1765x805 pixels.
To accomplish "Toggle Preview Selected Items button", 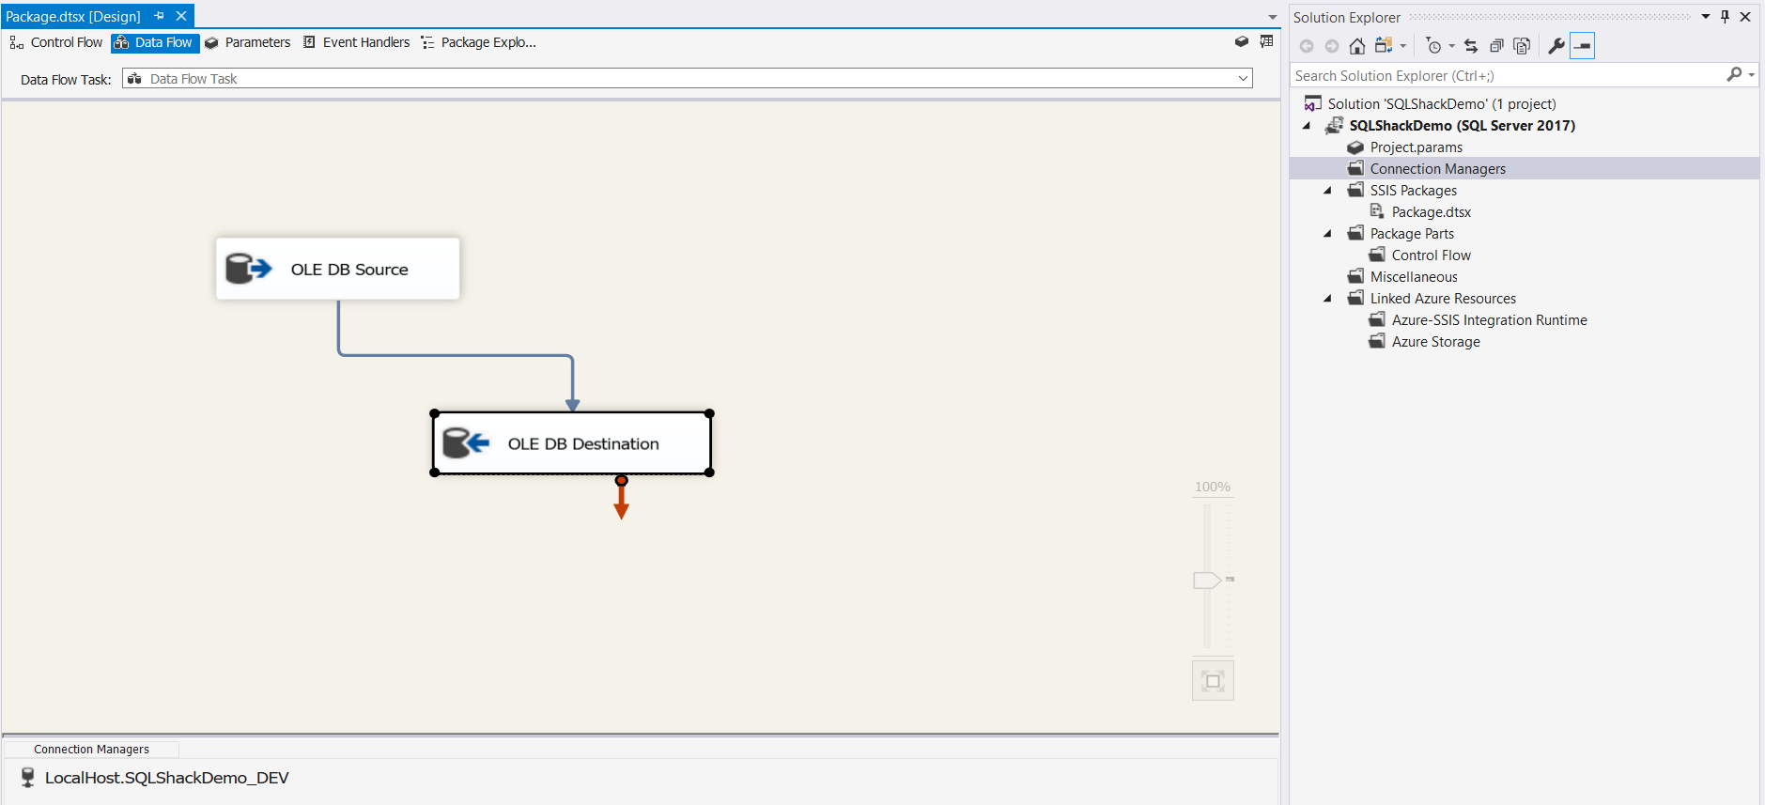I will [x=1583, y=46].
